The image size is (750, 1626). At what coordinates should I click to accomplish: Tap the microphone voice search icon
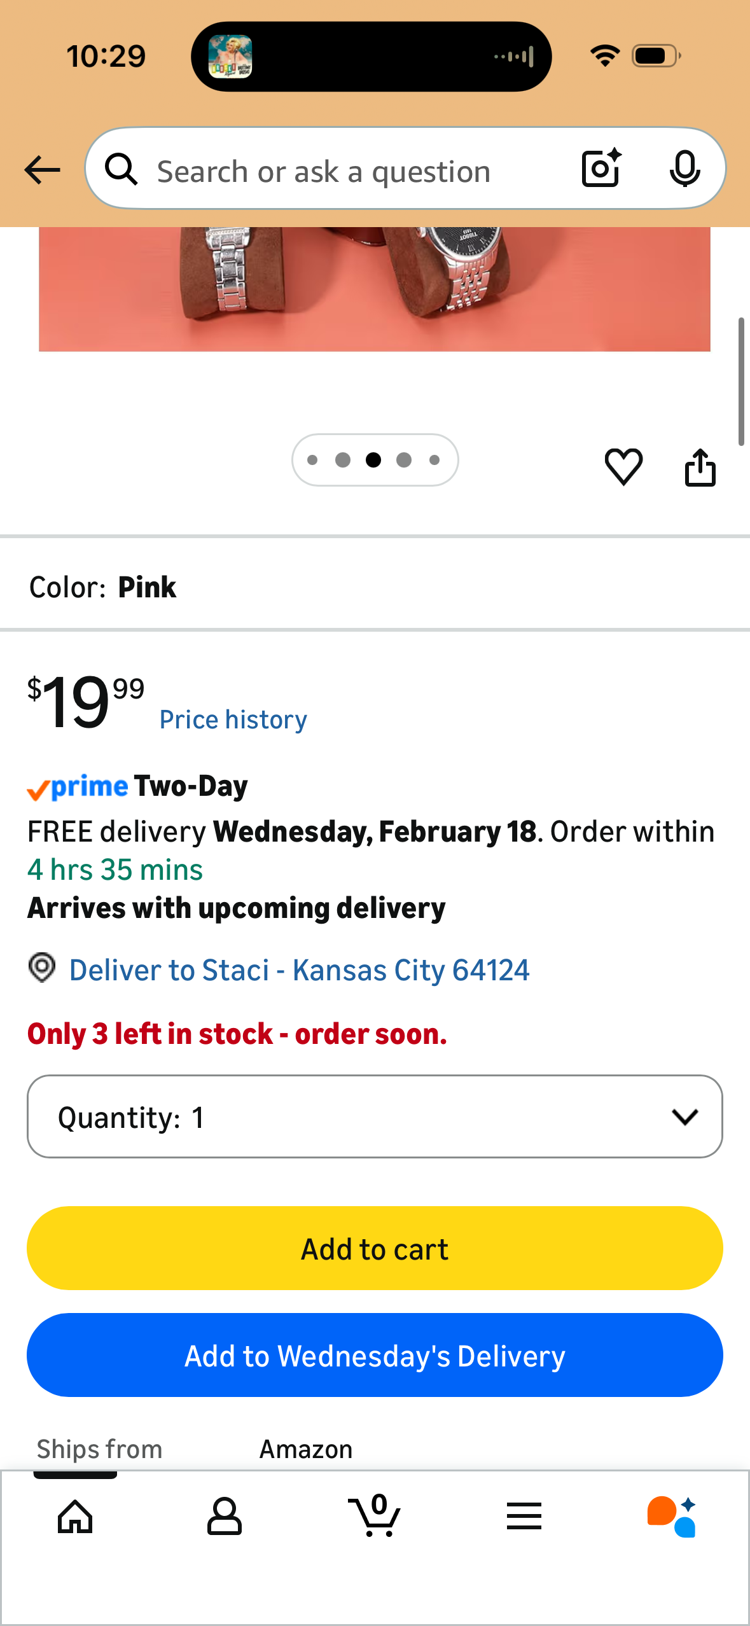point(684,169)
